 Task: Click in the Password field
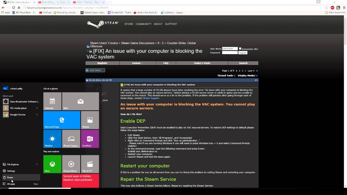click(230, 53)
